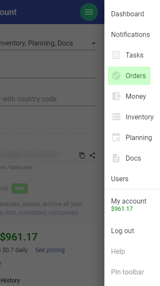Follow the See pricing link
The image size is (160, 286).
pyautogui.click(x=50, y=250)
